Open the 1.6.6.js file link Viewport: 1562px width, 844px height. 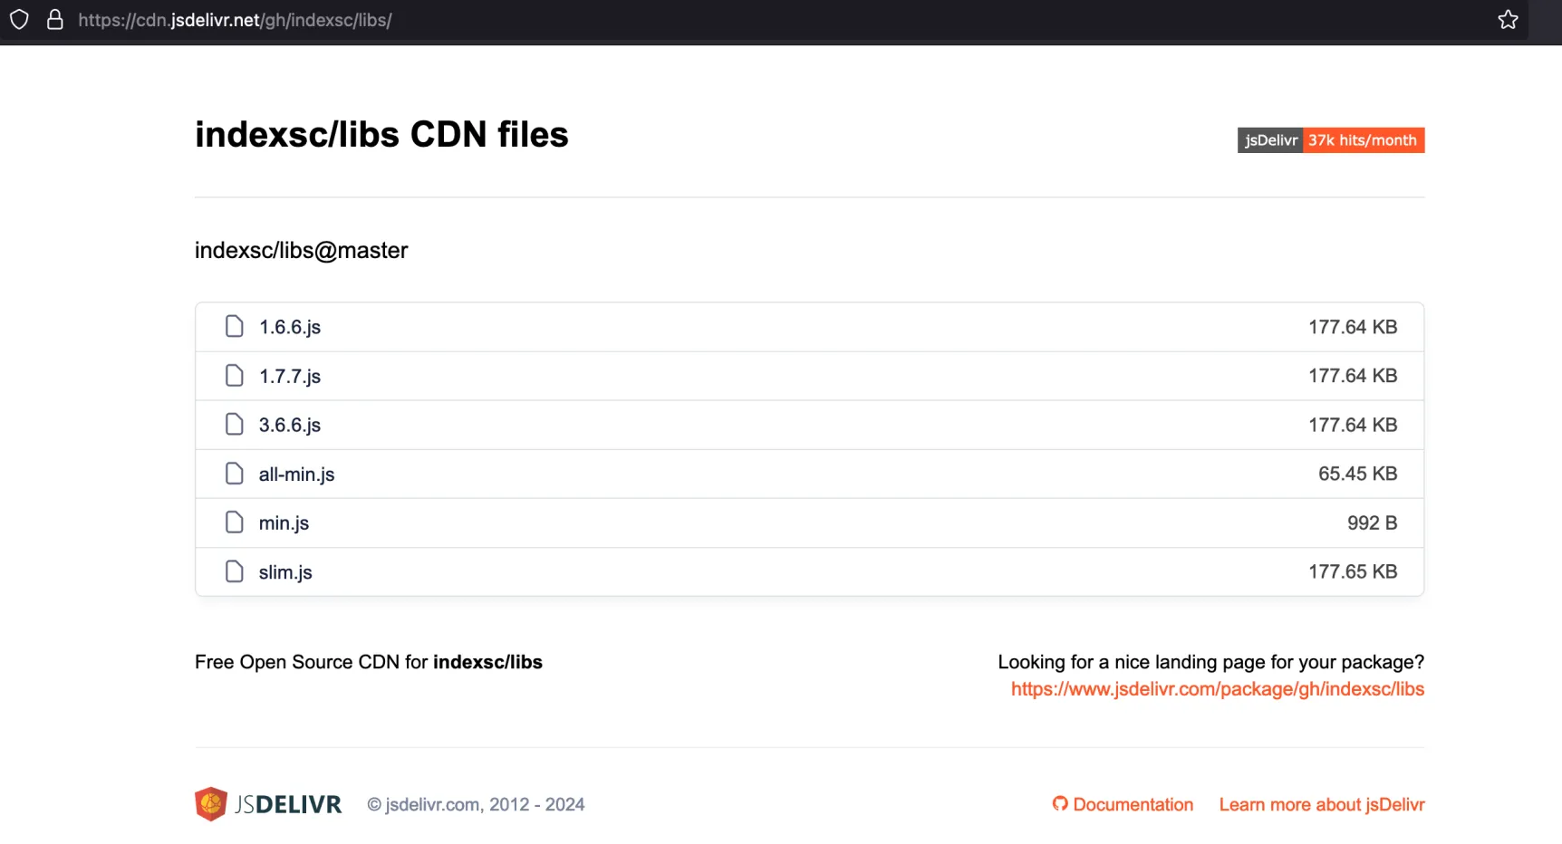(x=290, y=327)
